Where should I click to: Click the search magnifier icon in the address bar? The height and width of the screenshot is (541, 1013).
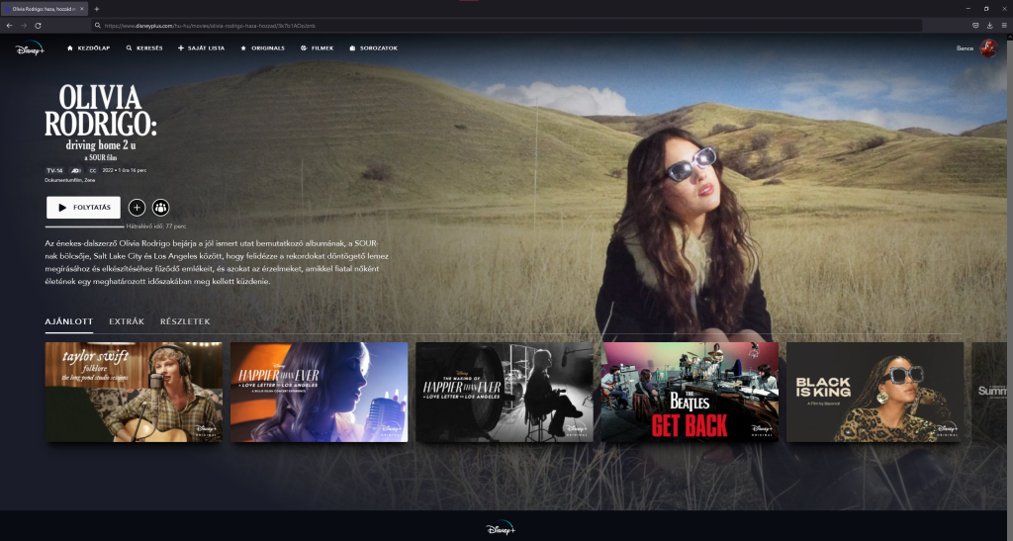coord(98,26)
